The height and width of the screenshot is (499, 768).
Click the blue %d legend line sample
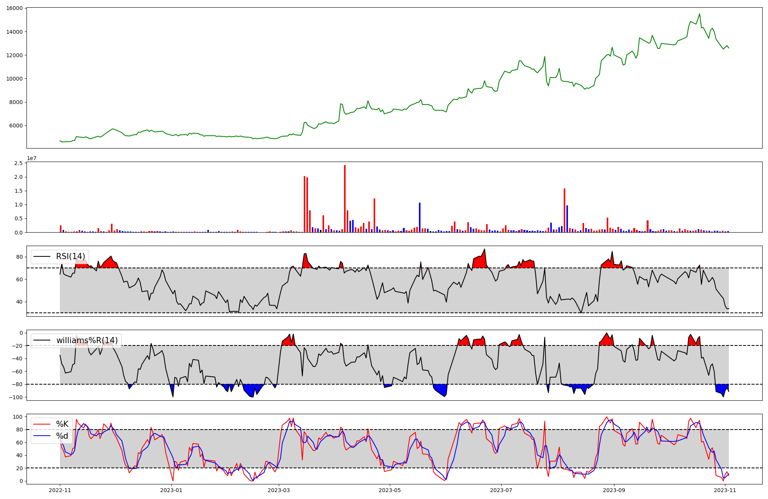point(42,436)
